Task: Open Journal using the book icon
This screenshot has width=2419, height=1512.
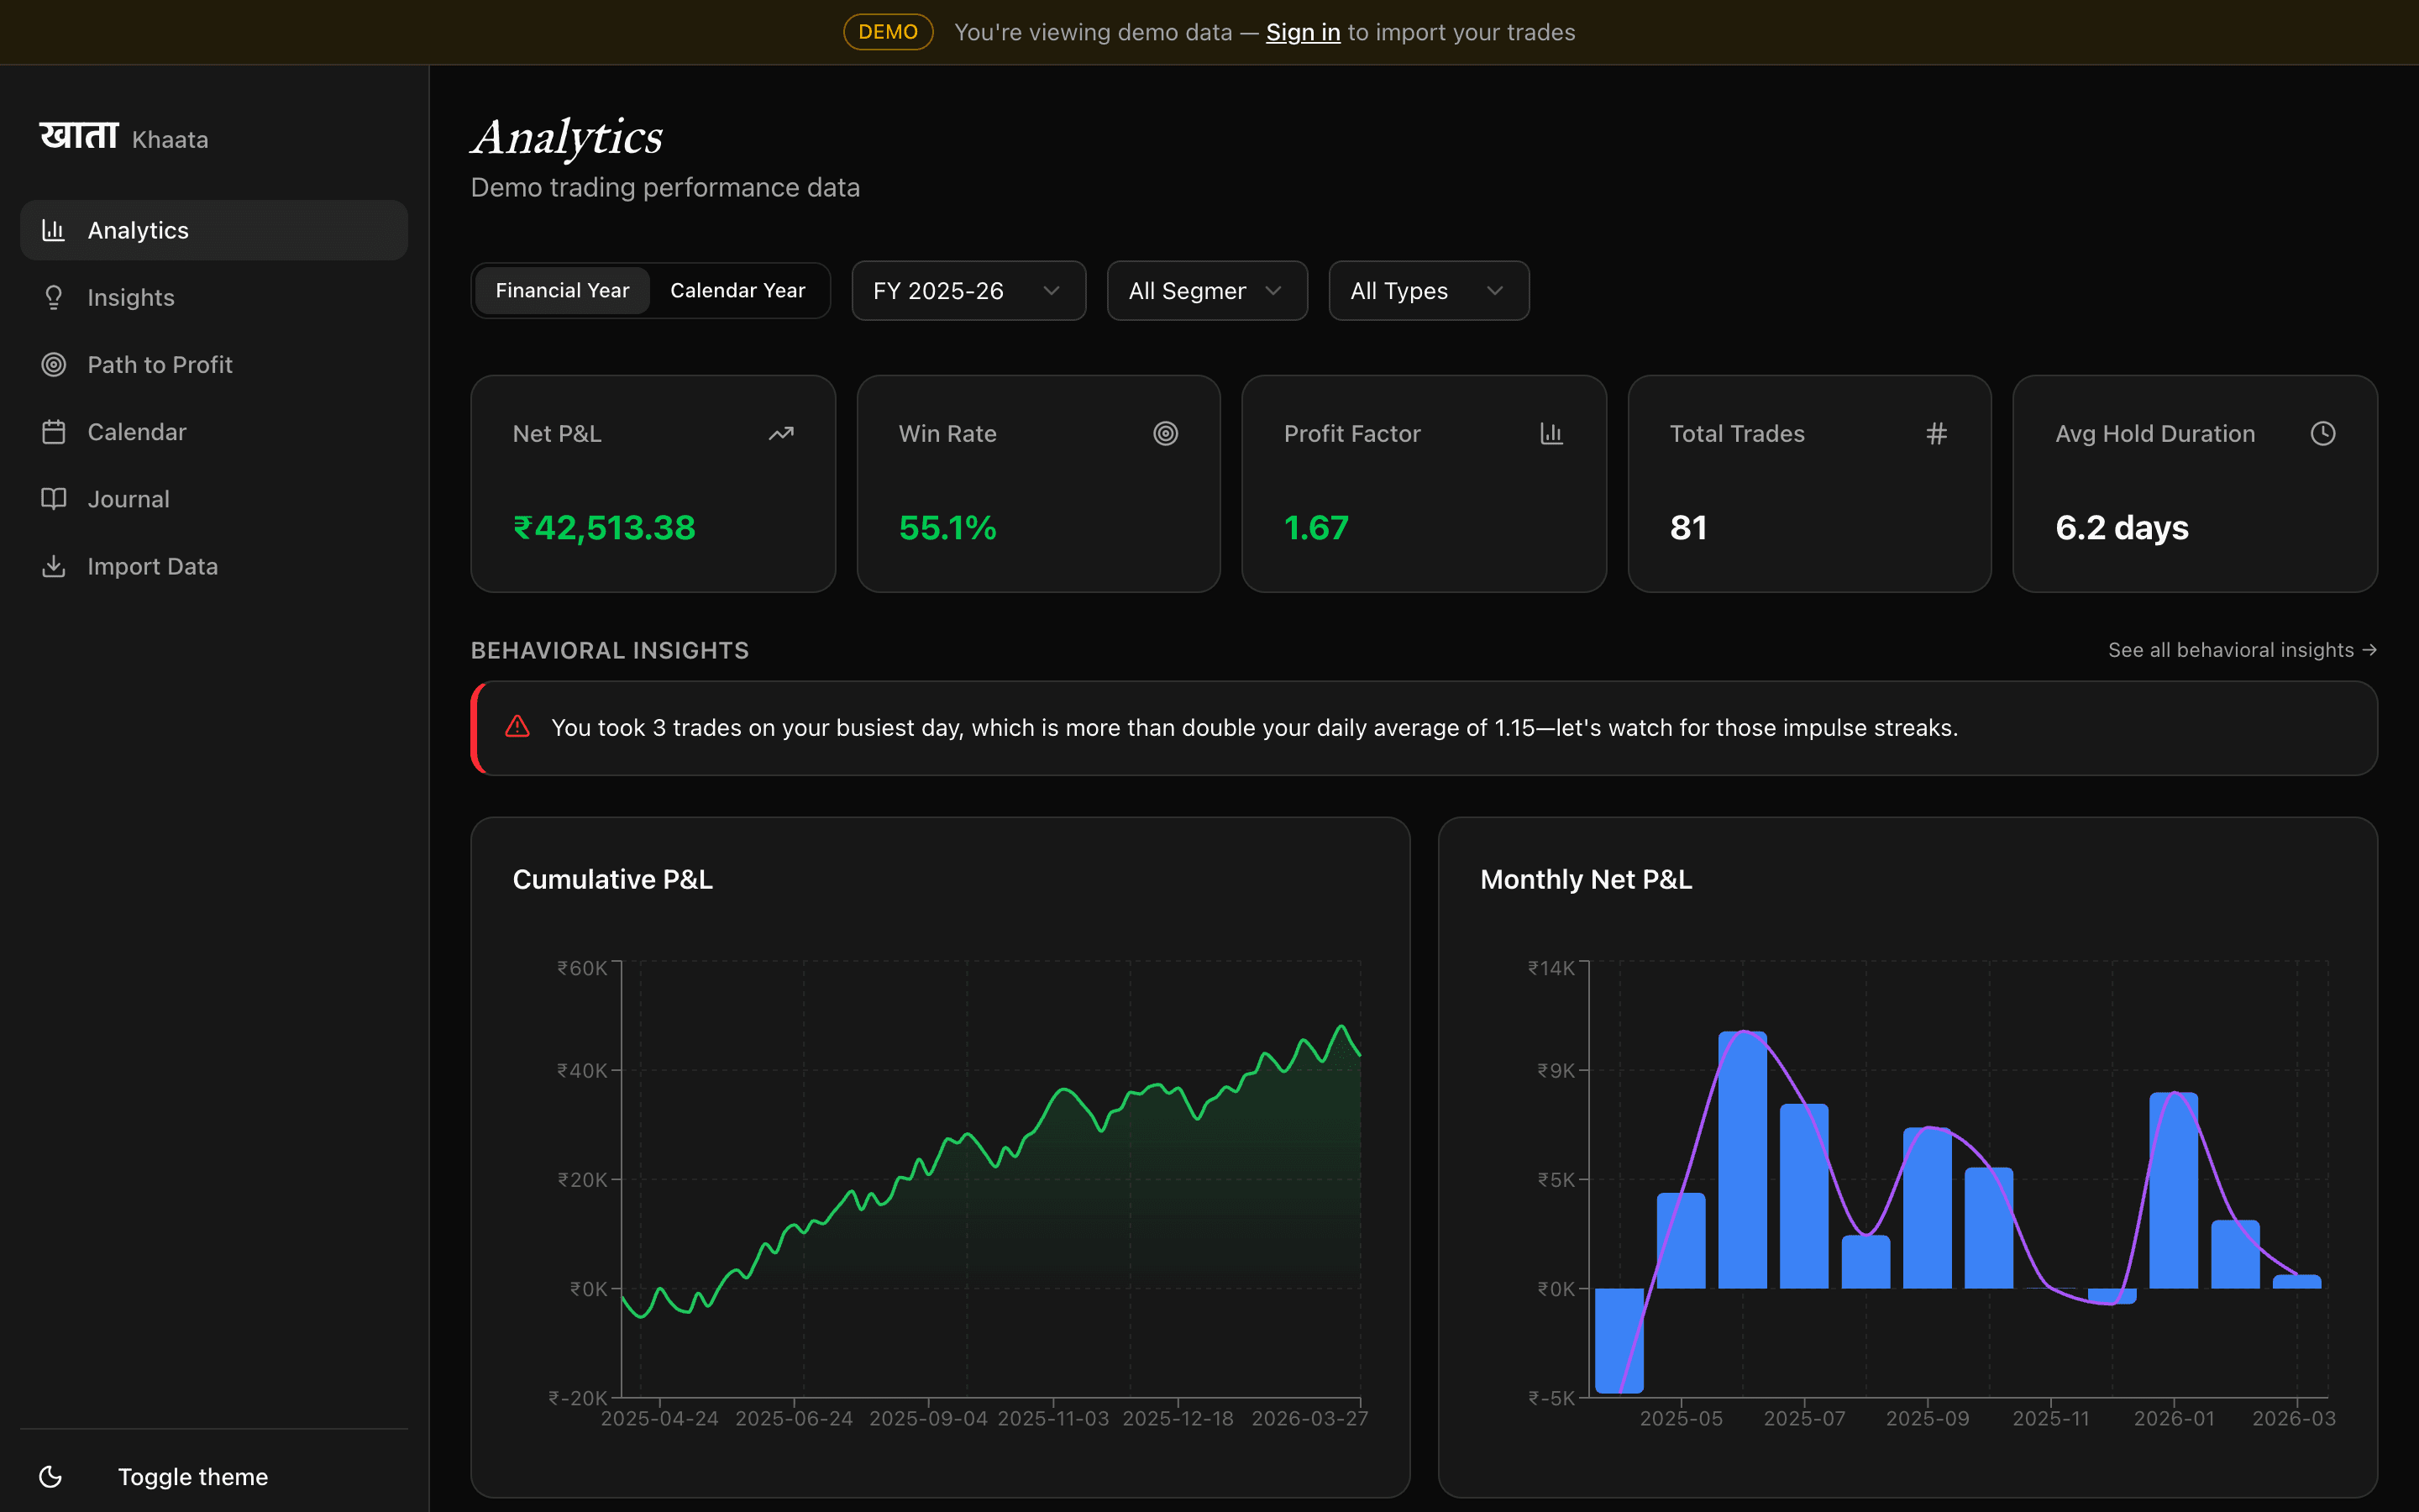Action: (54, 498)
